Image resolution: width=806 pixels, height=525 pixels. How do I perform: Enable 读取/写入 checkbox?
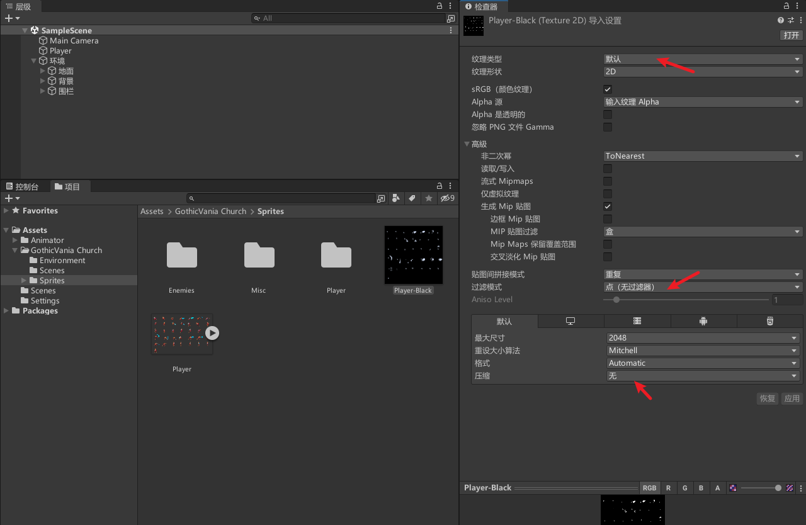(x=608, y=169)
